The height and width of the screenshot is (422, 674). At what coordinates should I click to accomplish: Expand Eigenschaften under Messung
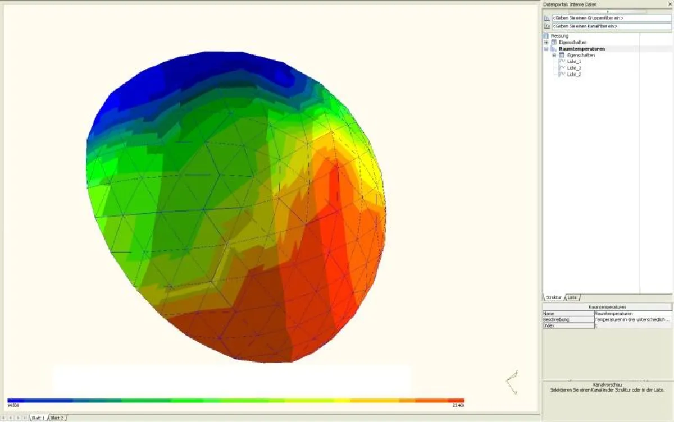[547, 43]
